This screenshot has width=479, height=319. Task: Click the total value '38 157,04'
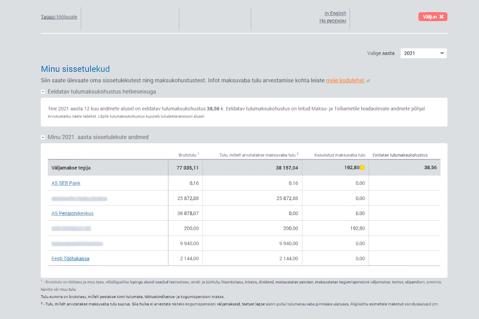click(287, 168)
